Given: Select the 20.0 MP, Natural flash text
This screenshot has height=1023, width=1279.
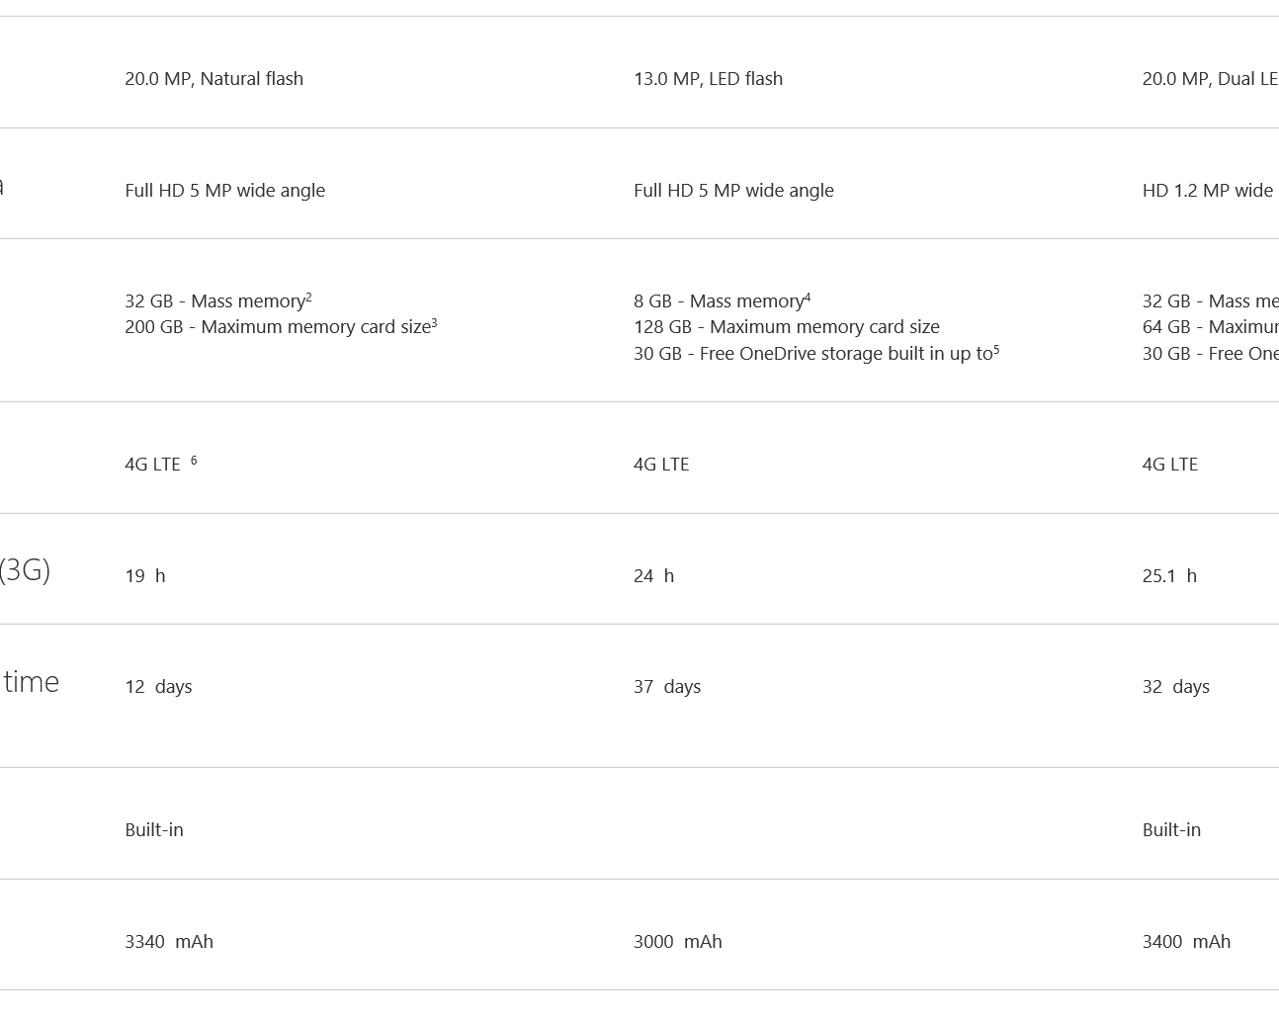Looking at the screenshot, I should [213, 78].
